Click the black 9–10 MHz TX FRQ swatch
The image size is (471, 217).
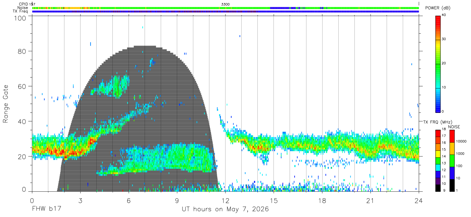[438, 188]
